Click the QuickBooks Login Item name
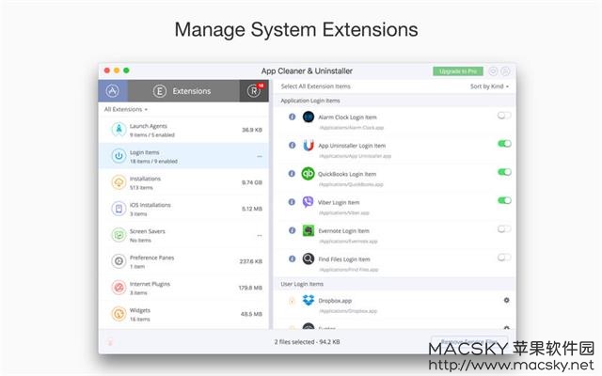Viewport: 602px width, 376px height. pyautogui.click(x=347, y=174)
